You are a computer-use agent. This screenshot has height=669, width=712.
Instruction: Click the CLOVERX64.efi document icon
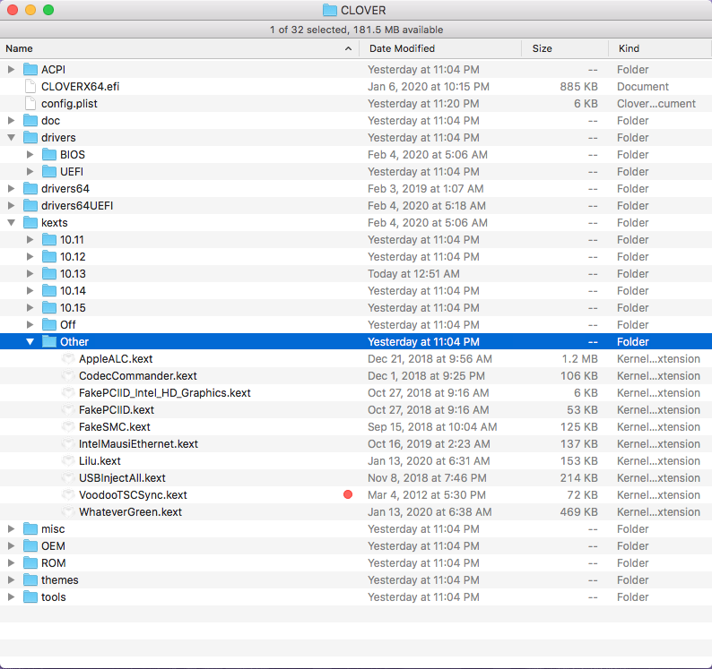30,87
